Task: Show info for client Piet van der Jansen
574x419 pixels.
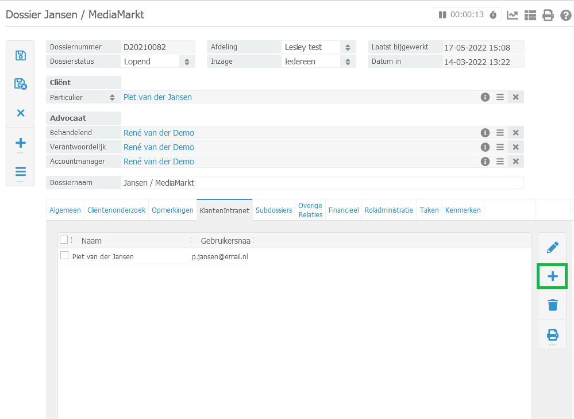Action: pyautogui.click(x=485, y=97)
